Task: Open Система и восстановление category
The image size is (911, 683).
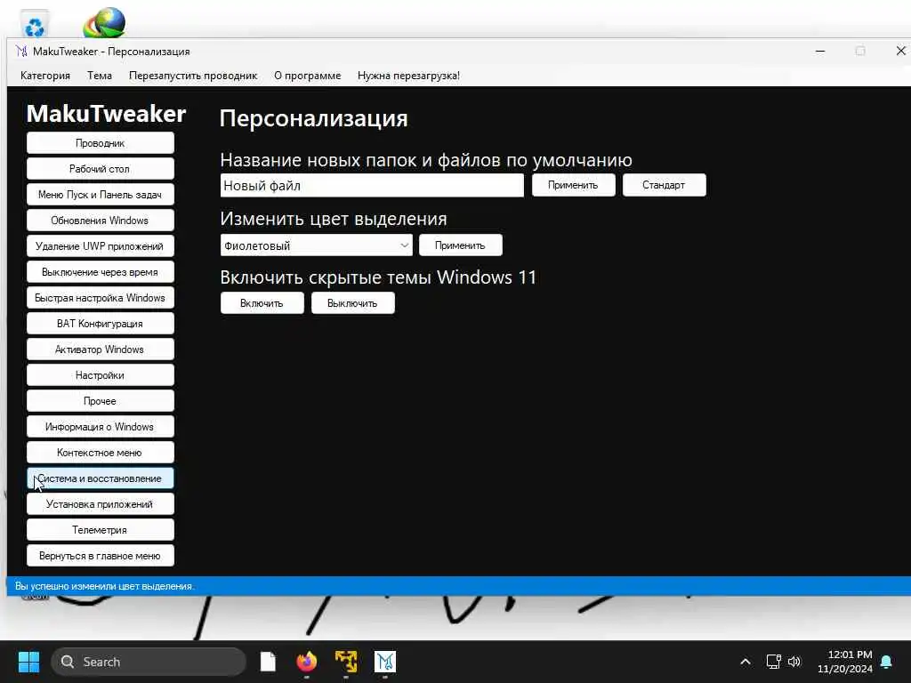Action: pos(100,478)
